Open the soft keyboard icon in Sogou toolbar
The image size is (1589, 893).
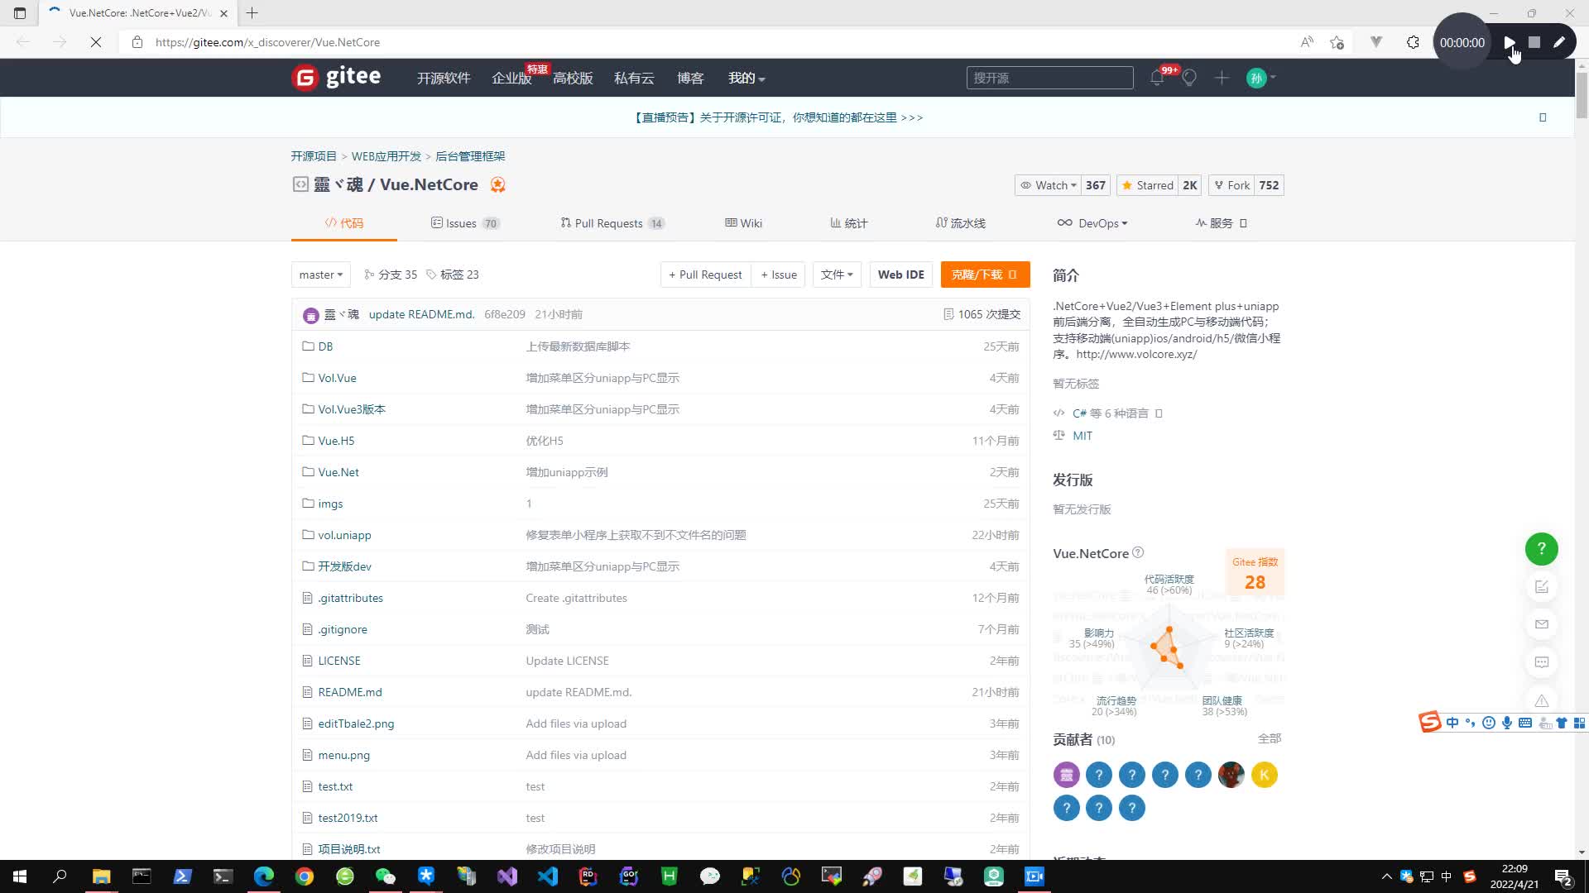pos(1525,723)
